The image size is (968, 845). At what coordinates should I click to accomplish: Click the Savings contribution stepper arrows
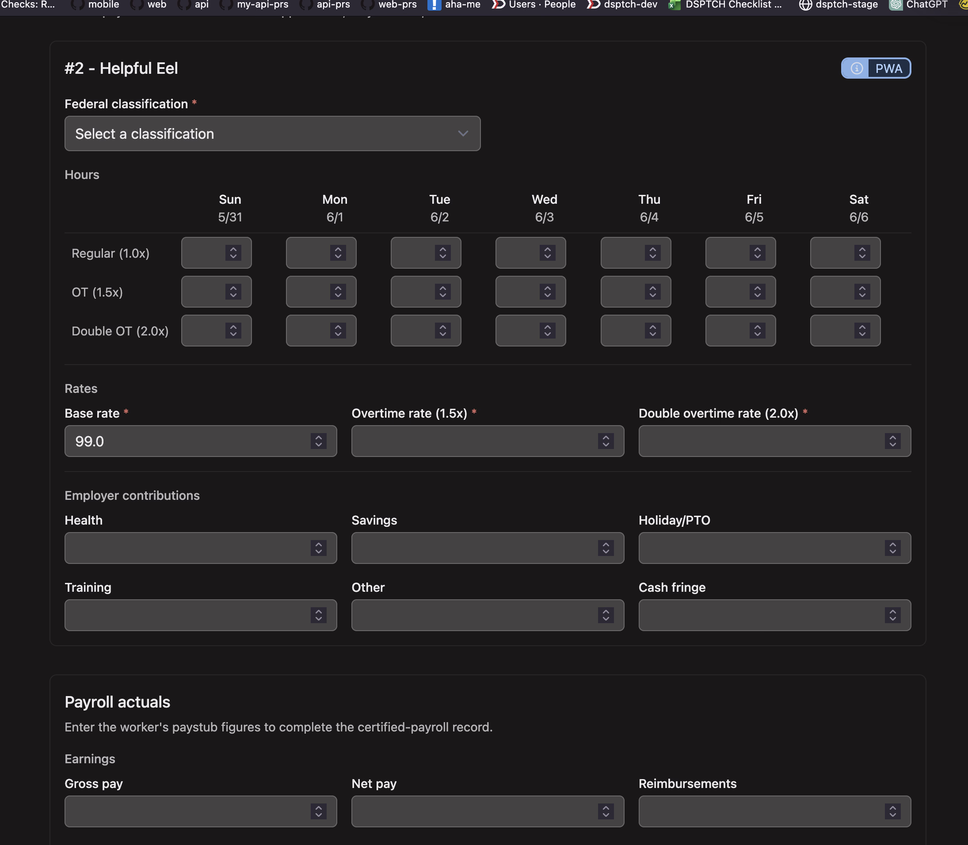(606, 548)
